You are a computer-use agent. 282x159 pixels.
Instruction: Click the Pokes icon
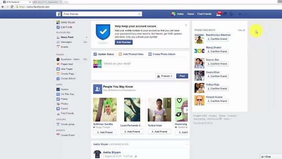pyautogui.click(x=58, y=99)
